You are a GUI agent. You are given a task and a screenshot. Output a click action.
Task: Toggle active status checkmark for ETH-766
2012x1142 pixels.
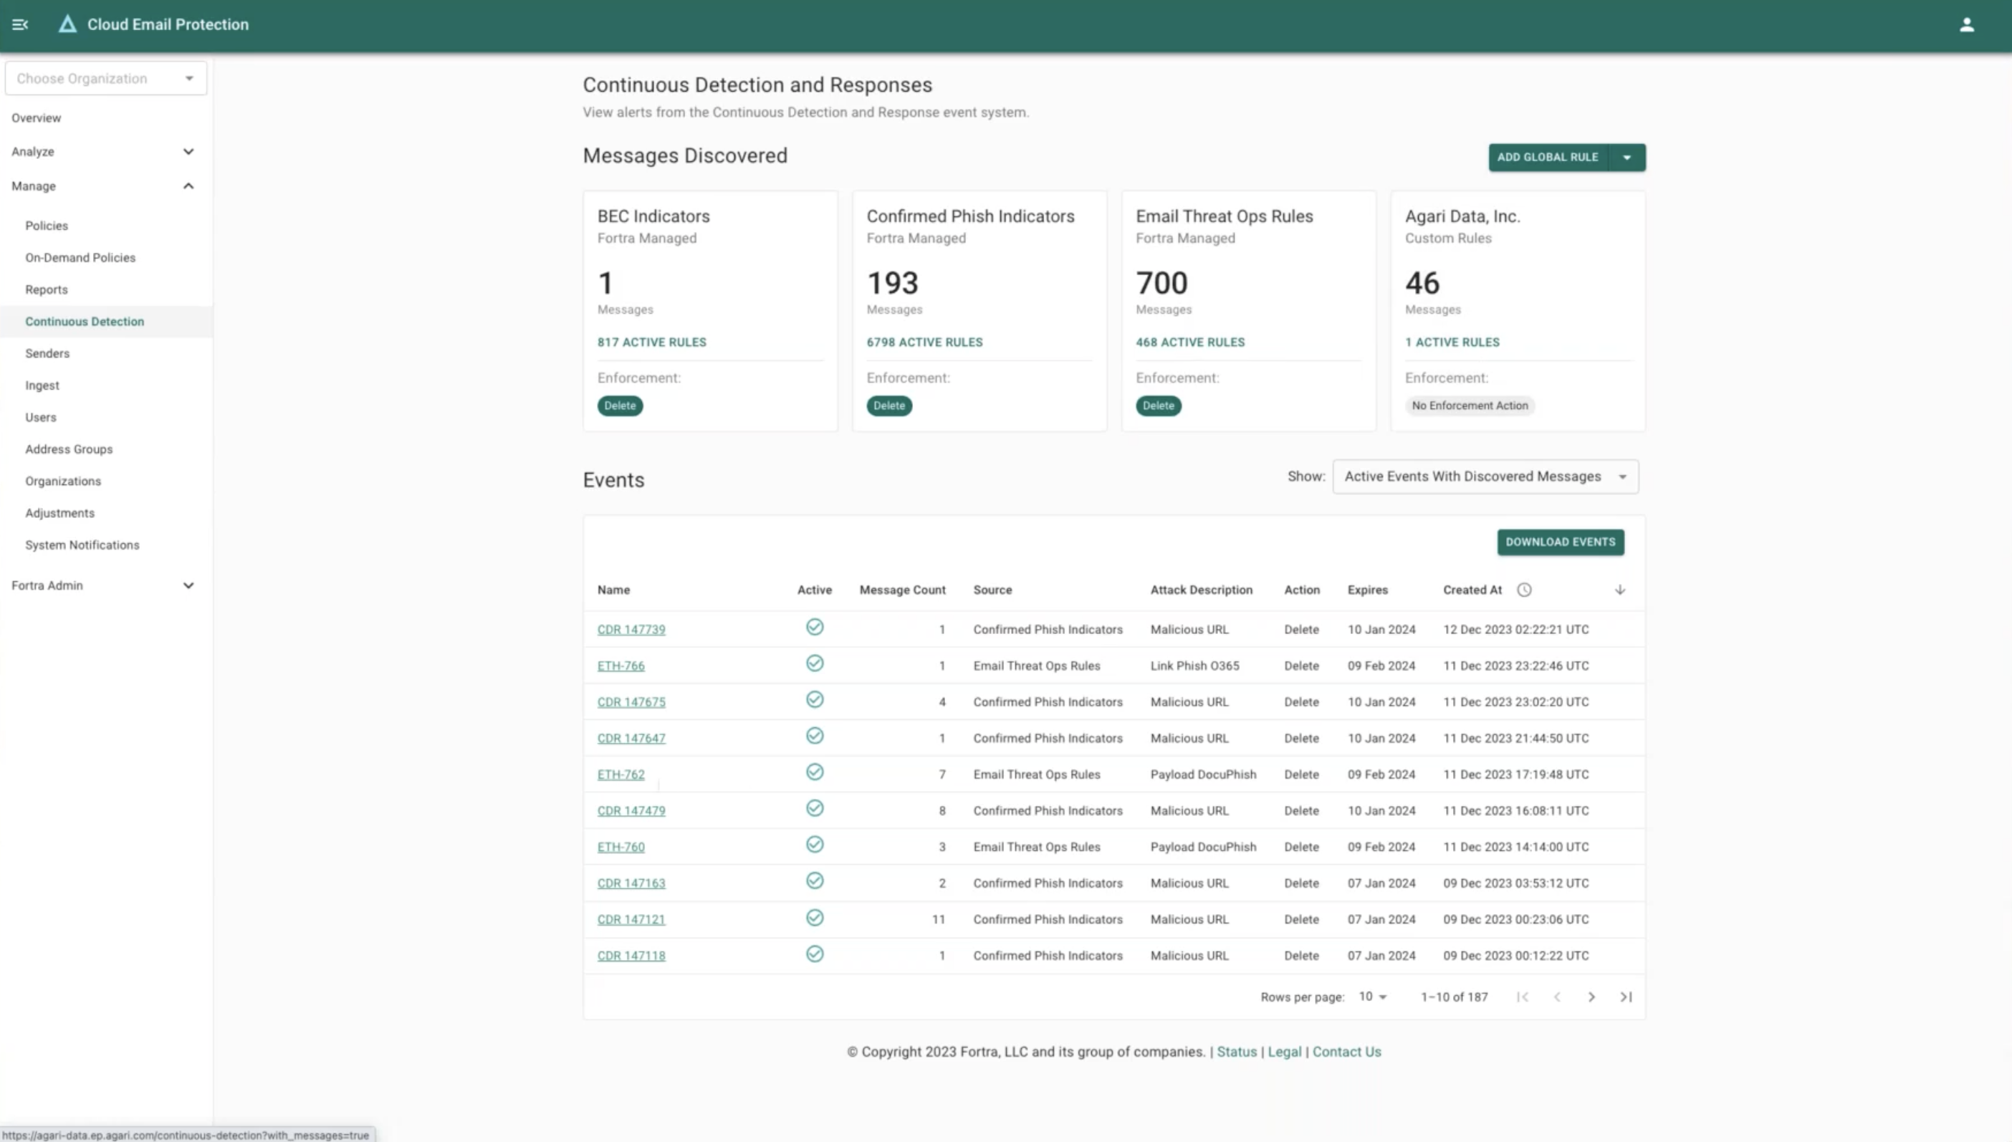tap(814, 663)
